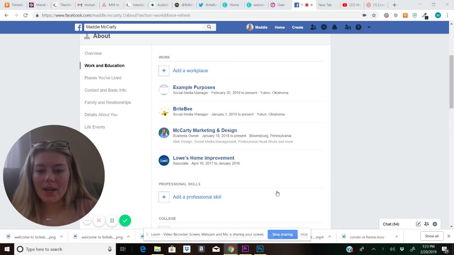454x255 pixels.
Task: Open Details About You section
Action: (101, 115)
